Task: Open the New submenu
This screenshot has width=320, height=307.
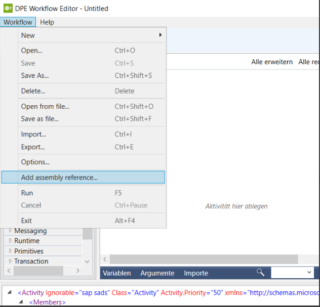Action: 91,35
